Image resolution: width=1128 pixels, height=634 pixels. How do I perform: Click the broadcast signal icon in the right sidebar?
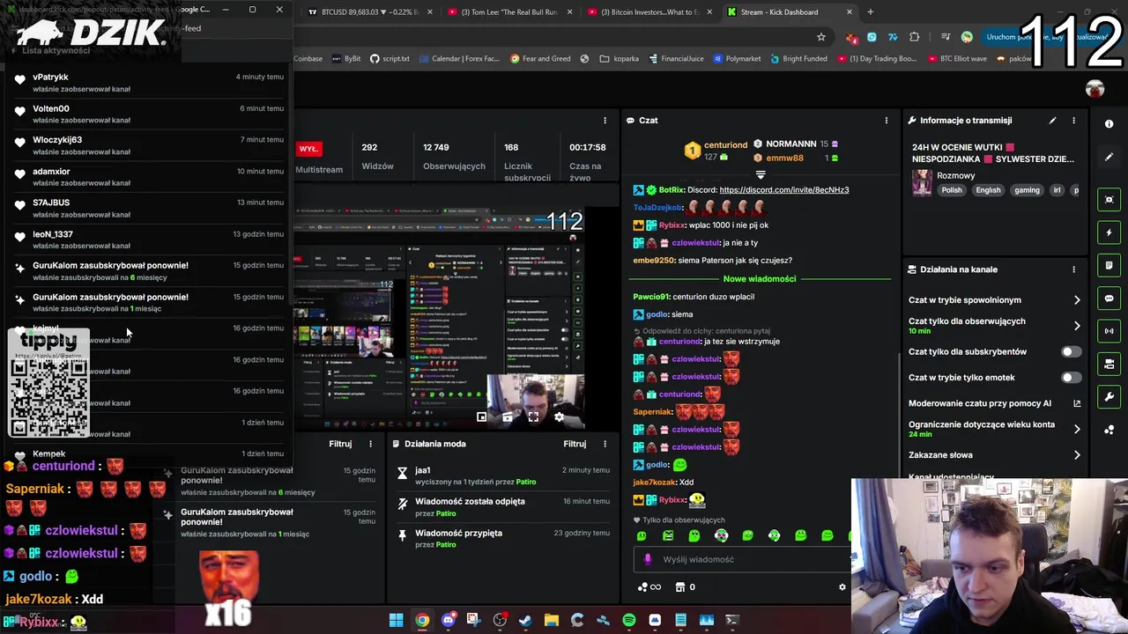1109,331
